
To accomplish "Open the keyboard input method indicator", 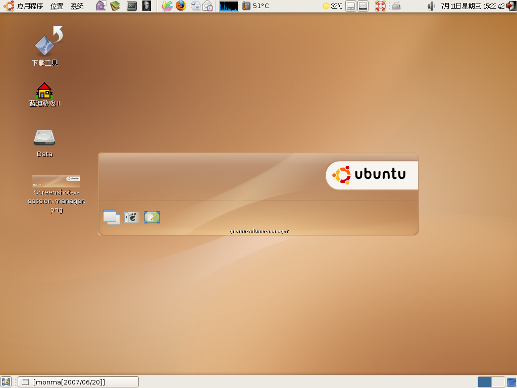I will point(396,6).
